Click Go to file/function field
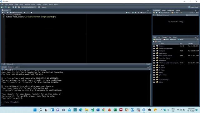200x113 pixels. pos(29,7)
